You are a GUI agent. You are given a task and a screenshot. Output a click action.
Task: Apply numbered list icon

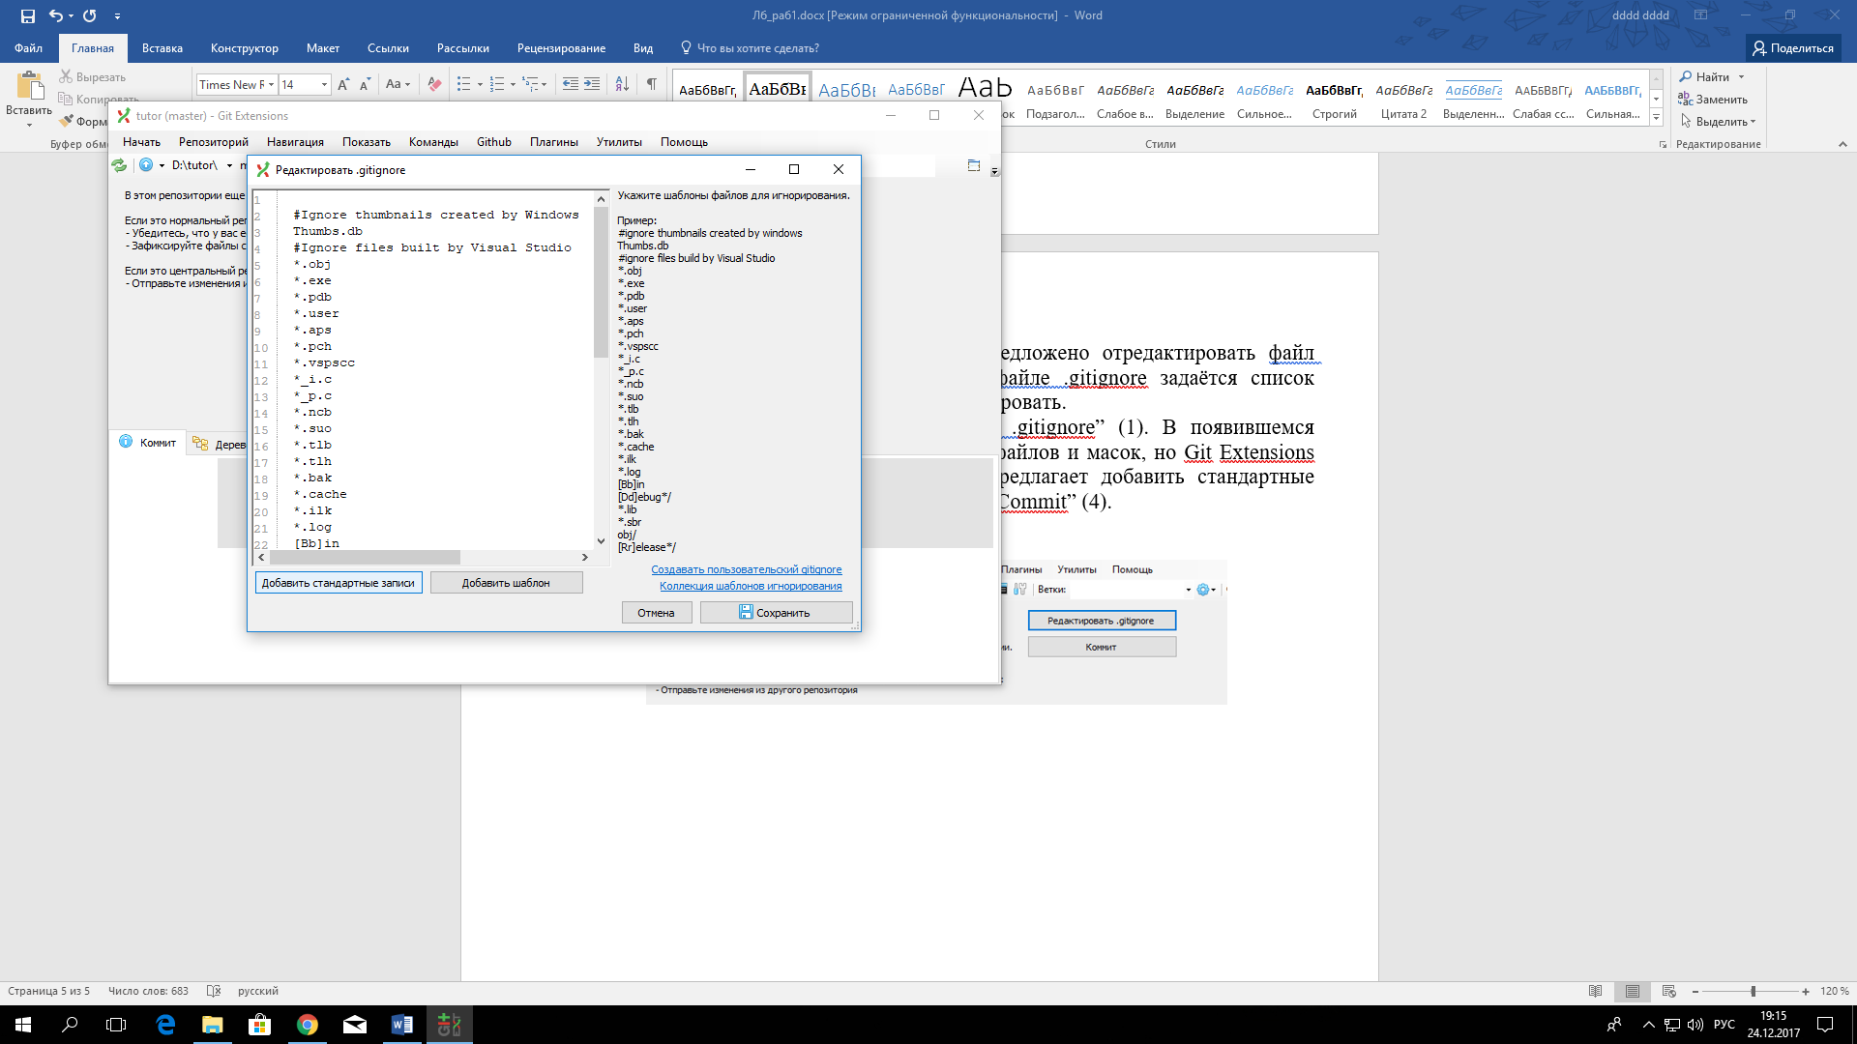[497, 84]
